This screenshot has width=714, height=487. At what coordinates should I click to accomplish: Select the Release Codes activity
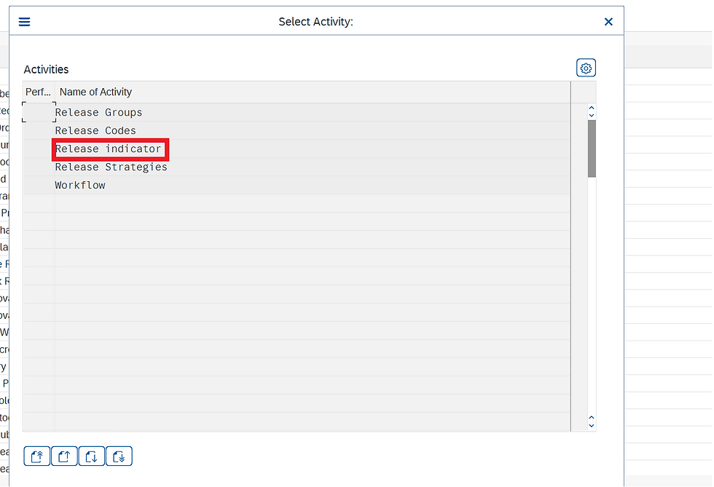(x=95, y=130)
